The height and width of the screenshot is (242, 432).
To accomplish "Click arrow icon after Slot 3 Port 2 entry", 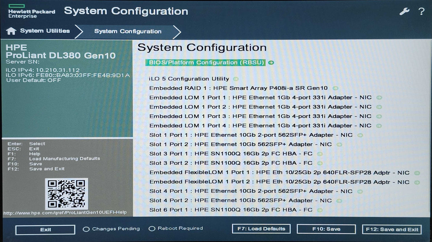I will point(319,163).
